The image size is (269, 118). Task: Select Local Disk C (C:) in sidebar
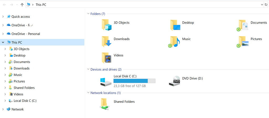(x=25, y=101)
